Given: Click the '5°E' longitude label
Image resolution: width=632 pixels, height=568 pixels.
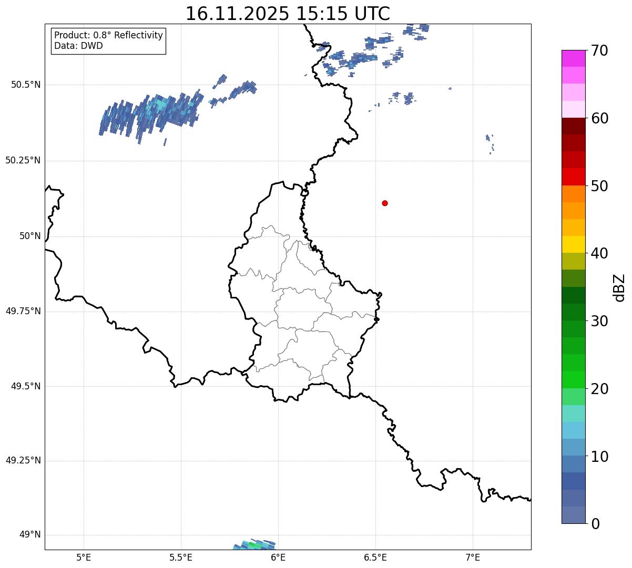Looking at the screenshot, I should point(84,557).
